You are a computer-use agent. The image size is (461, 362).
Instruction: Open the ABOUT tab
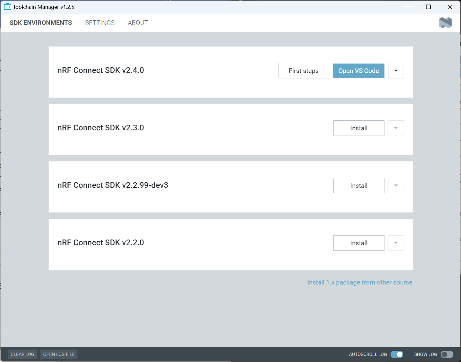point(138,23)
